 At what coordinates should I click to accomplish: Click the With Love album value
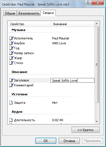59,43
